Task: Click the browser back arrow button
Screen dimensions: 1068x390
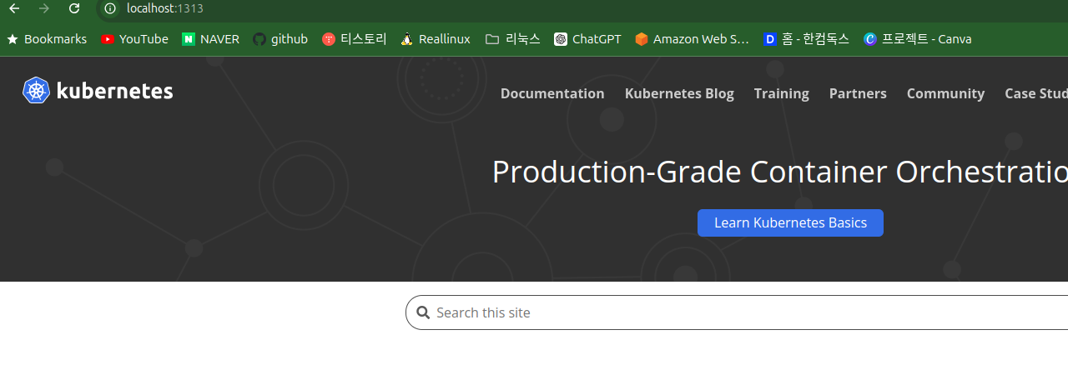Action: 14,8
